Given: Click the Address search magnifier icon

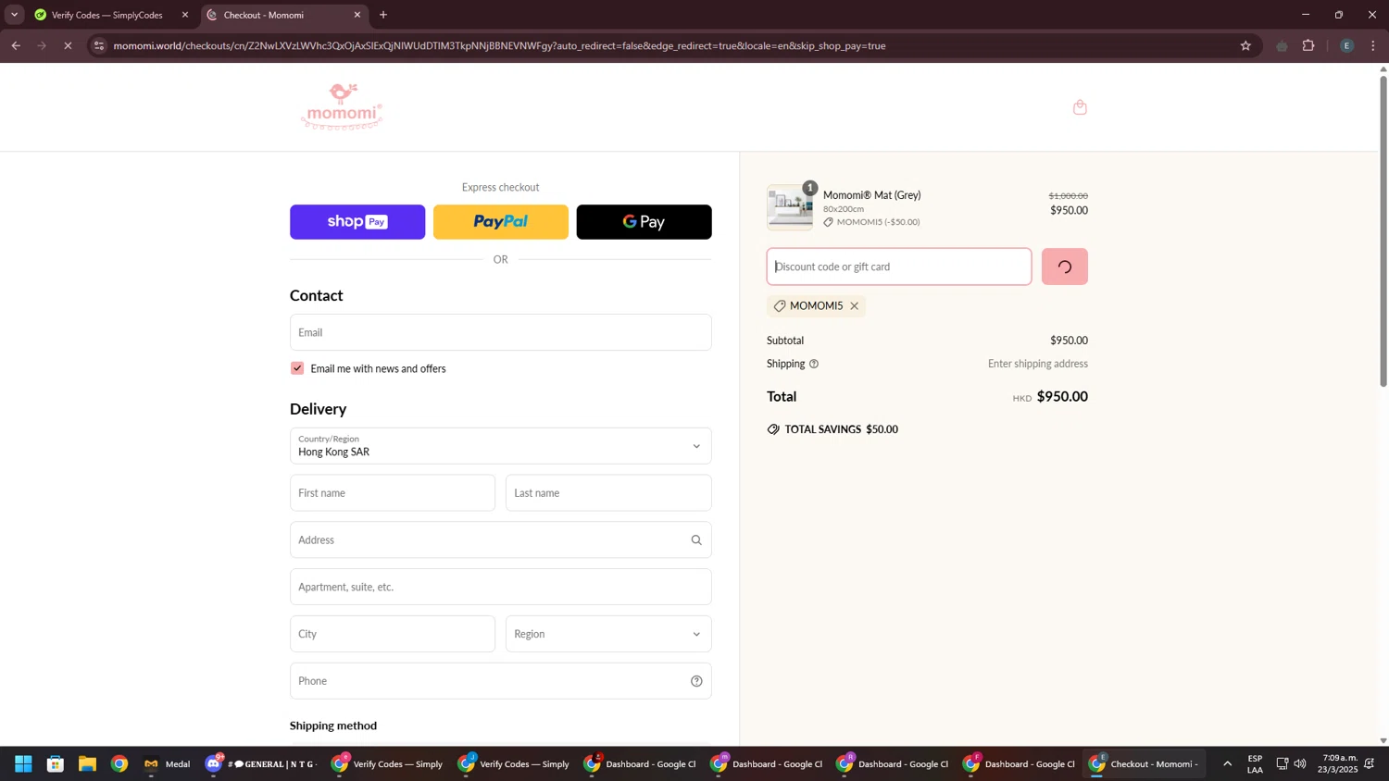Looking at the screenshot, I should tap(696, 540).
